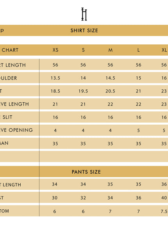Click pants waist value 30
168x236 pixels.
click(55, 198)
